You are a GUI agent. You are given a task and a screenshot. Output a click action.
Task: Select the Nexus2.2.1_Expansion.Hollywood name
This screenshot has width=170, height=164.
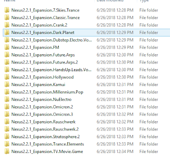click(x=42, y=77)
